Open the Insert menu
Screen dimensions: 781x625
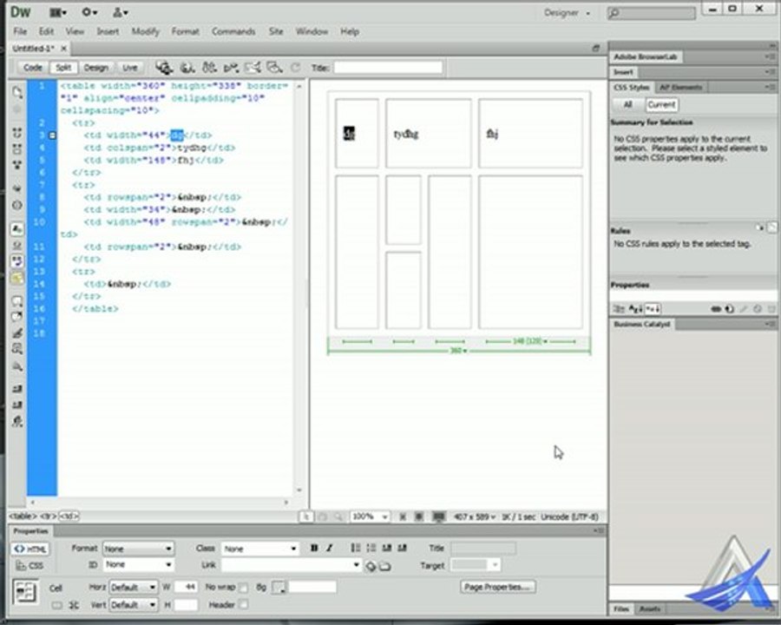(x=108, y=31)
